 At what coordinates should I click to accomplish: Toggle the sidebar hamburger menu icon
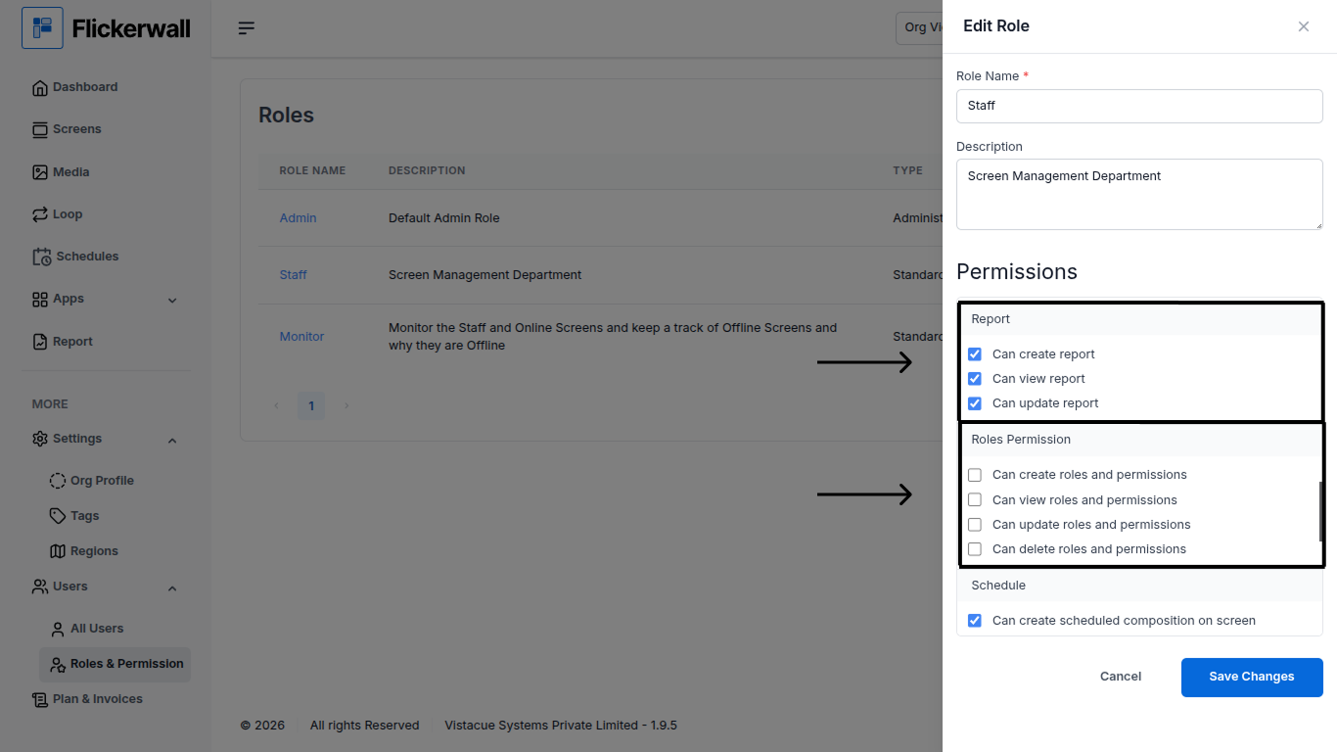pyautogui.click(x=247, y=28)
